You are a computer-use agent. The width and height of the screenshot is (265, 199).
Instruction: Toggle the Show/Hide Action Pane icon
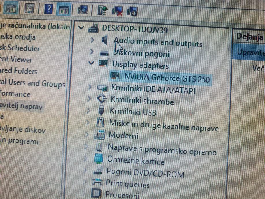click(x=64, y=10)
